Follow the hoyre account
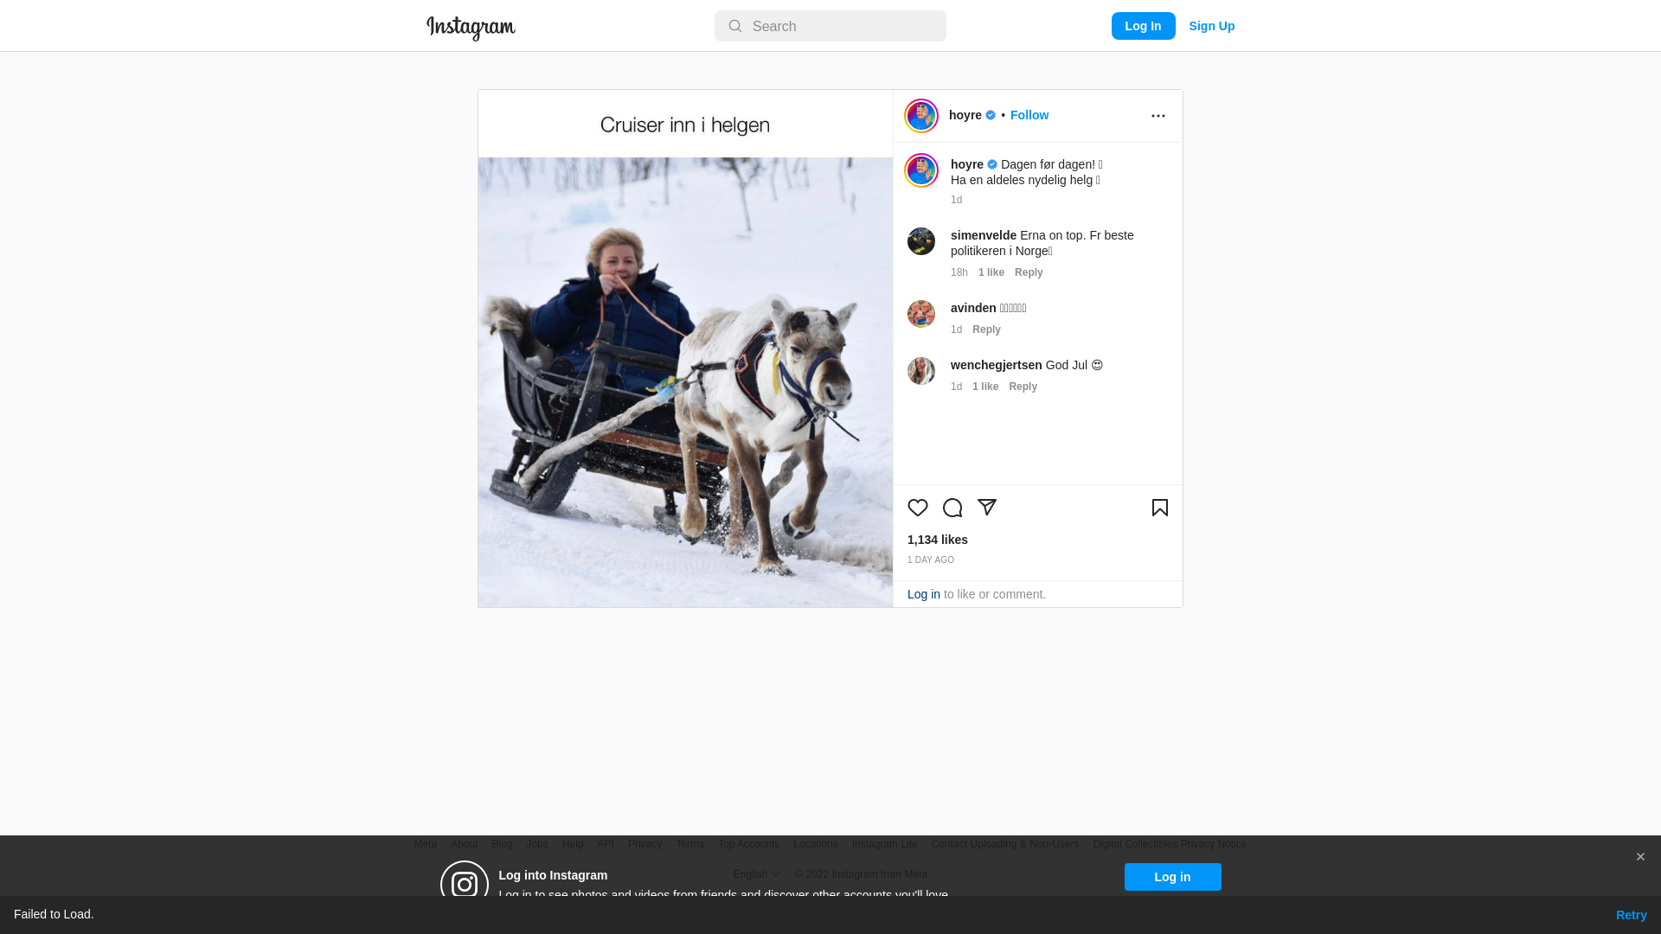The width and height of the screenshot is (1661, 934). point(1029,115)
